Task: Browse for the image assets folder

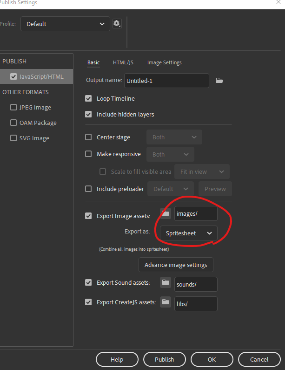Action: pyautogui.click(x=166, y=213)
